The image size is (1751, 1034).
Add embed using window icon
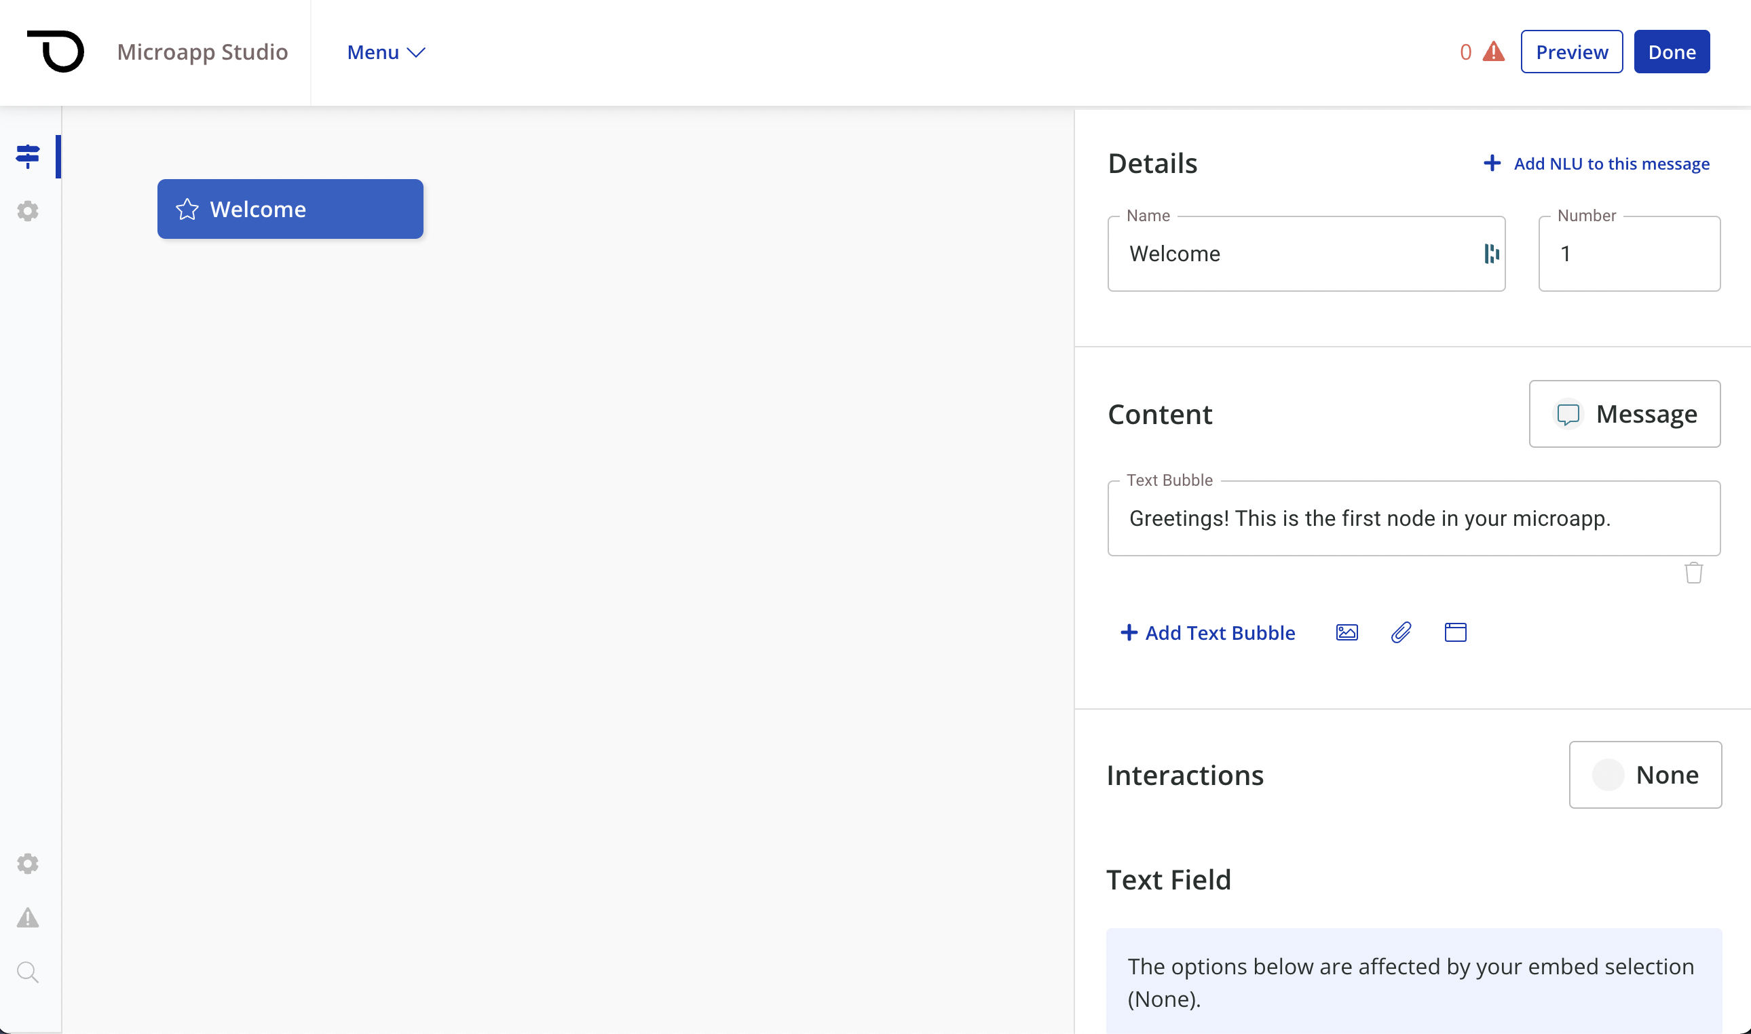(1455, 632)
